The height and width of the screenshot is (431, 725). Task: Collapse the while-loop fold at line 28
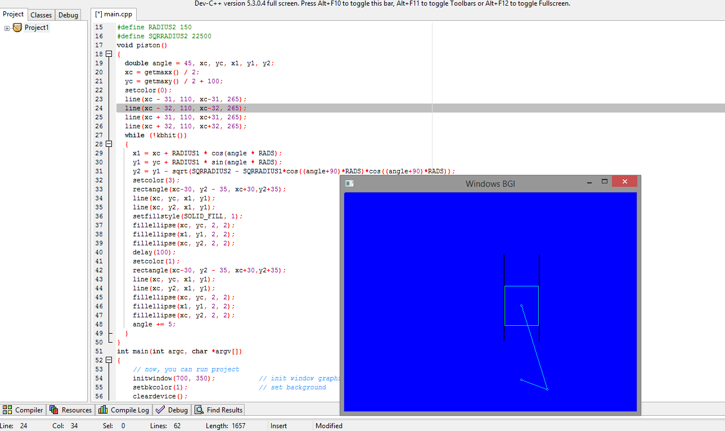click(x=109, y=144)
